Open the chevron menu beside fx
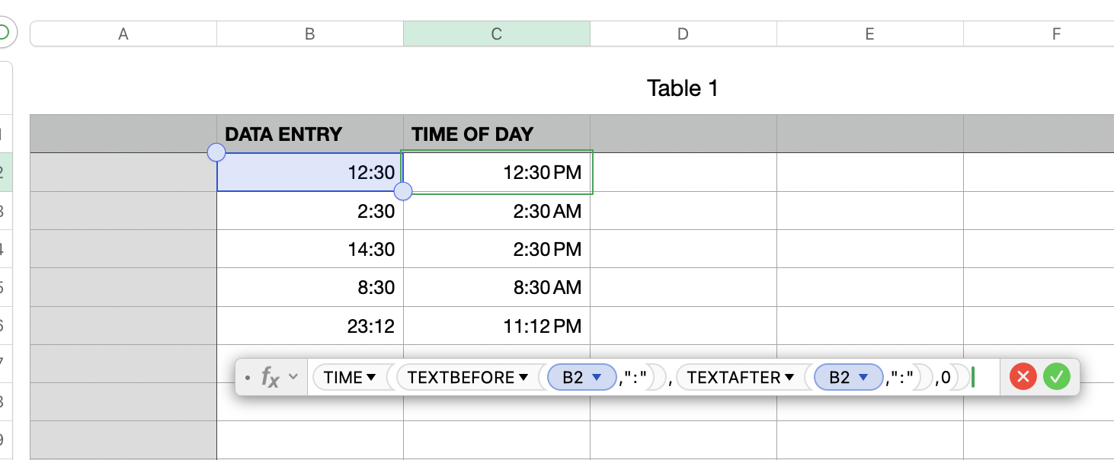Screen dimensions: 1114x460 tap(293, 377)
